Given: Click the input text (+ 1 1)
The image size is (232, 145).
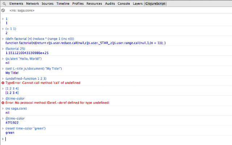Looking at the screenshot, I should [x=11, y=29].
